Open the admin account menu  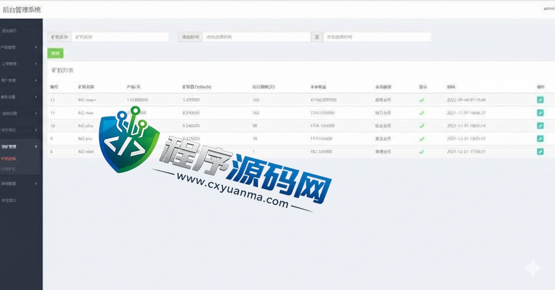[x=549, y=9]
